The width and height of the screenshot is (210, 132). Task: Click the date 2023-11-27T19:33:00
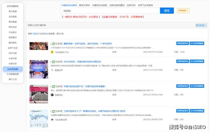(x=153, y=70)
